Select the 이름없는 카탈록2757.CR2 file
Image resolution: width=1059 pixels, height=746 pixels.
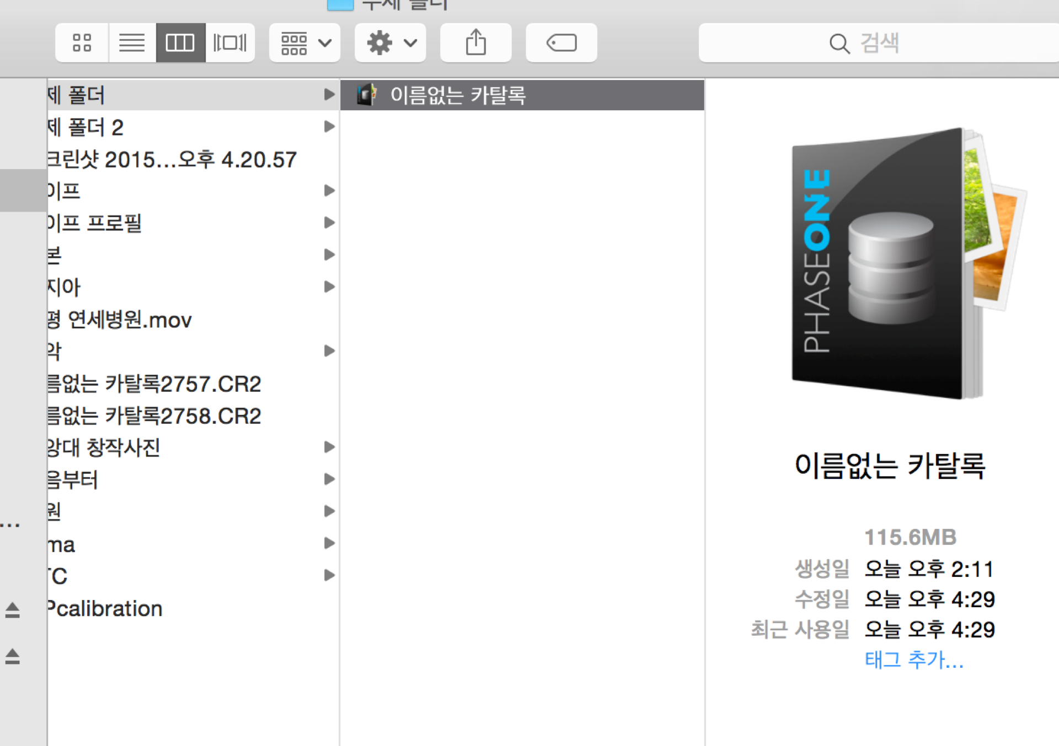(154, 383)
